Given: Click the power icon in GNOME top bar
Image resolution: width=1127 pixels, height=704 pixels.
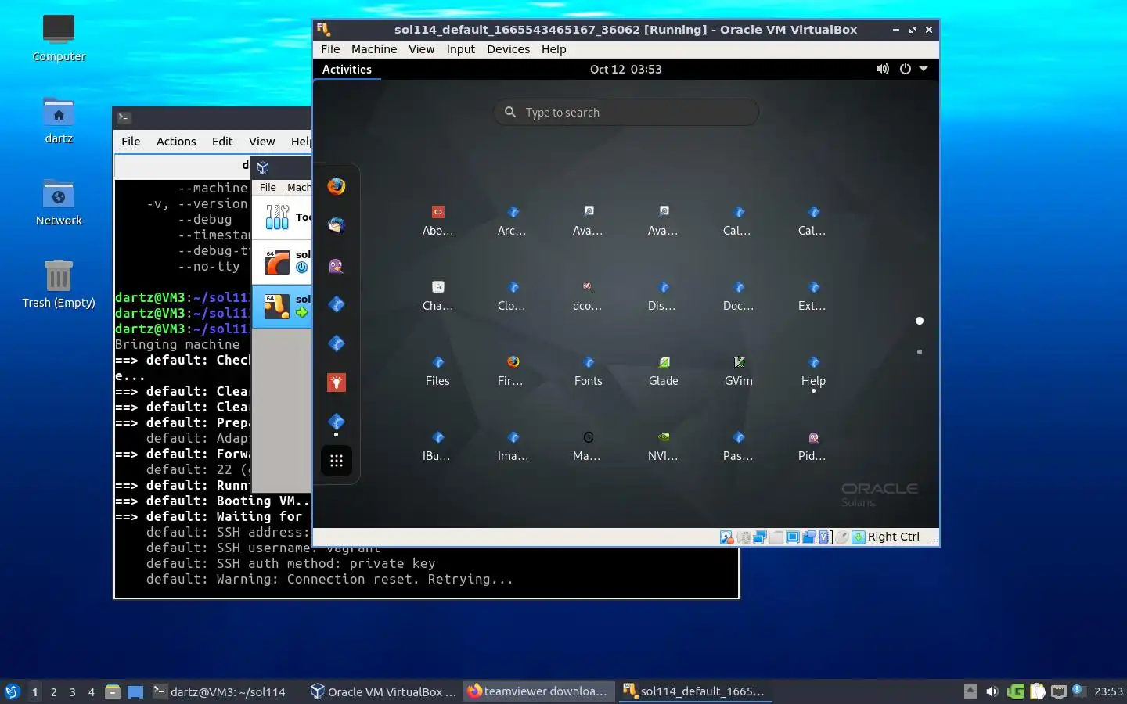Looking at the screenshot, I should (x=906, y=69).
